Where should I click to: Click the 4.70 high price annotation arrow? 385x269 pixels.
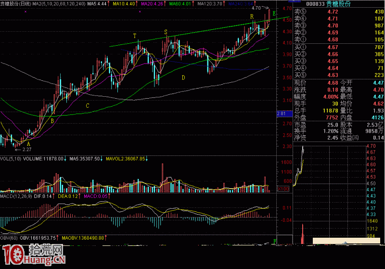point(259,8)
